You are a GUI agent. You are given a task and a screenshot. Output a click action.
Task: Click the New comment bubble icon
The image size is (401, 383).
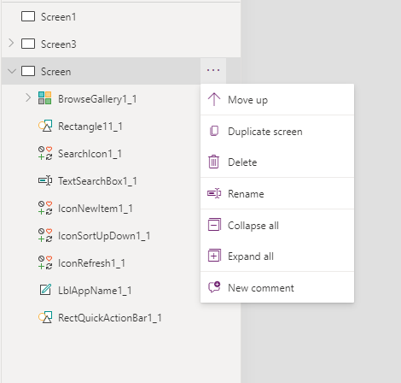point(214,286)
